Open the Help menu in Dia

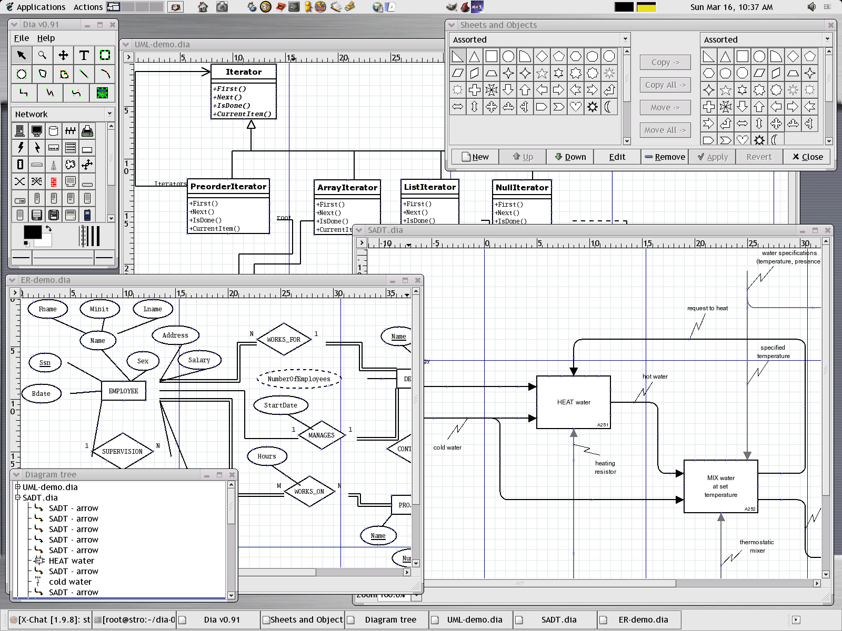pos(46,38)
